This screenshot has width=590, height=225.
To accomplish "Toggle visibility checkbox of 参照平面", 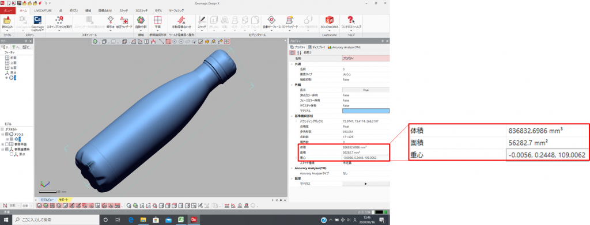I will (7, 144).
